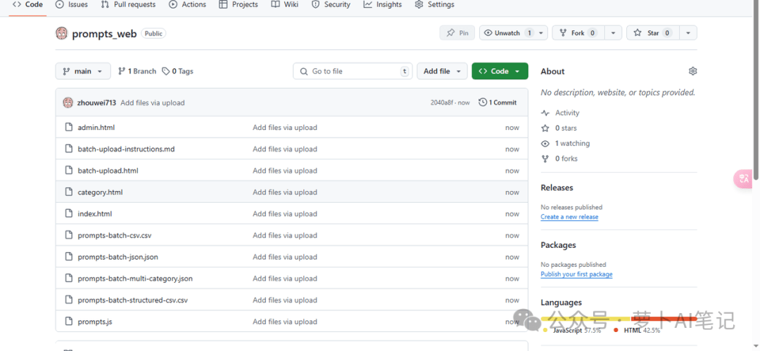Click zhouwei713 avatar in commit row

pos(68,102)
